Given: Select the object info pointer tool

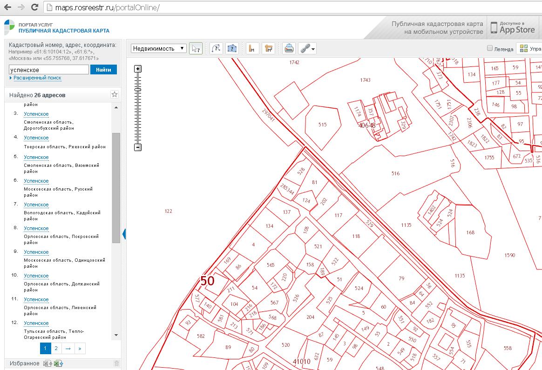Looking at the screenshot, I should 196,48.
